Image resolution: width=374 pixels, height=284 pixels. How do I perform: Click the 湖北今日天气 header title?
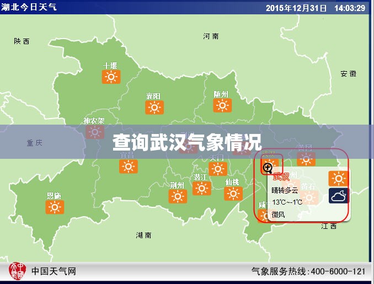tap(29, 7)
